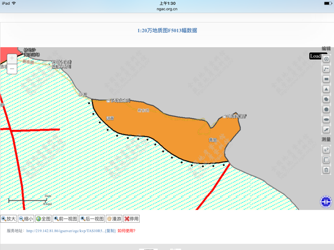
Task: Open the service address URL link
Action: [65, 231]
